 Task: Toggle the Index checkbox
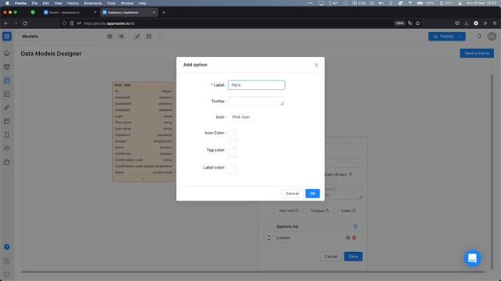(336, 211)
